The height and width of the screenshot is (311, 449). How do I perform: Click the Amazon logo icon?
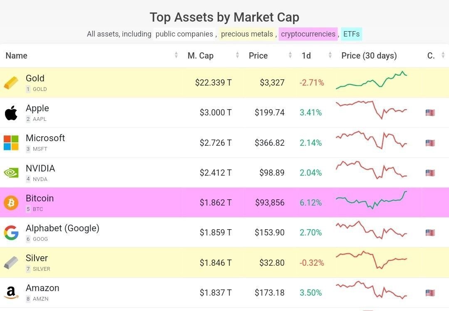(x=11, y=293)
